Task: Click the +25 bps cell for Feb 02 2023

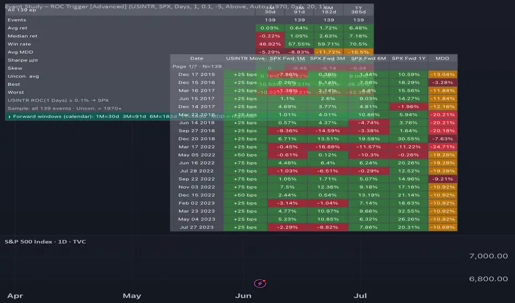Action: pyautogui.click(x=245, y=203)
